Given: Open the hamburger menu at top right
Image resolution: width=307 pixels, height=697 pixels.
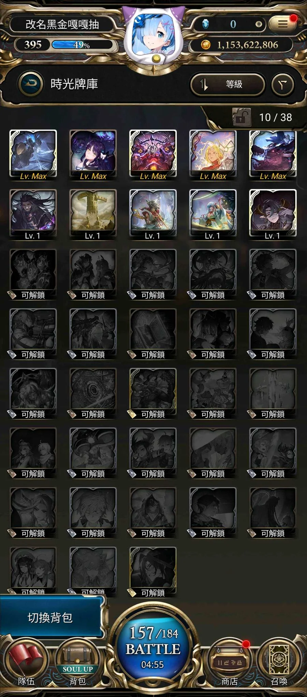Looking at the screenshot, I should (282, 24).
